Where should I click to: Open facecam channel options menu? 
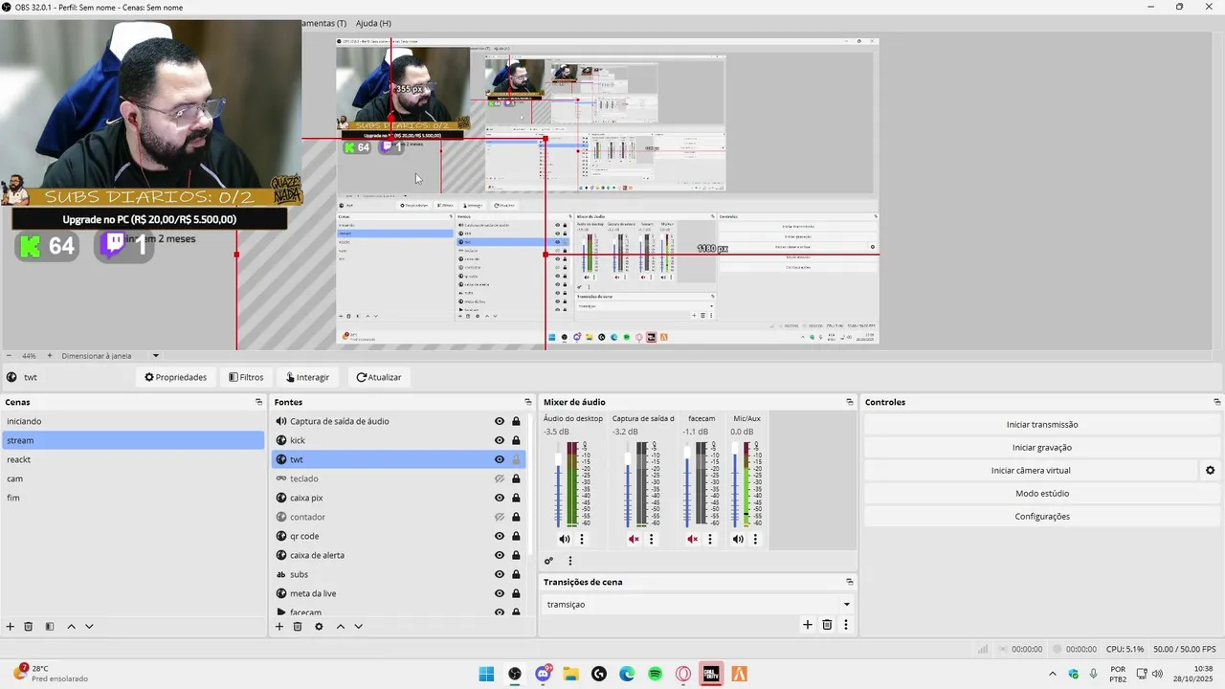click(x=709, y=540)
